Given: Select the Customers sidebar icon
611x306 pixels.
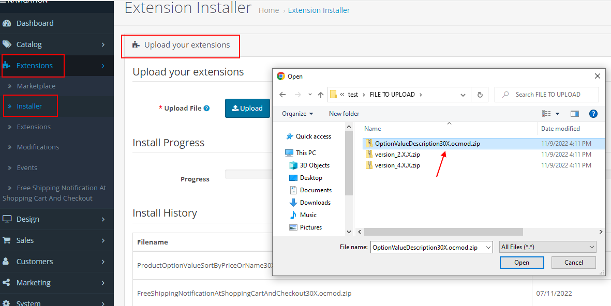Looking at the screenshot, I should tap(8, 261).
